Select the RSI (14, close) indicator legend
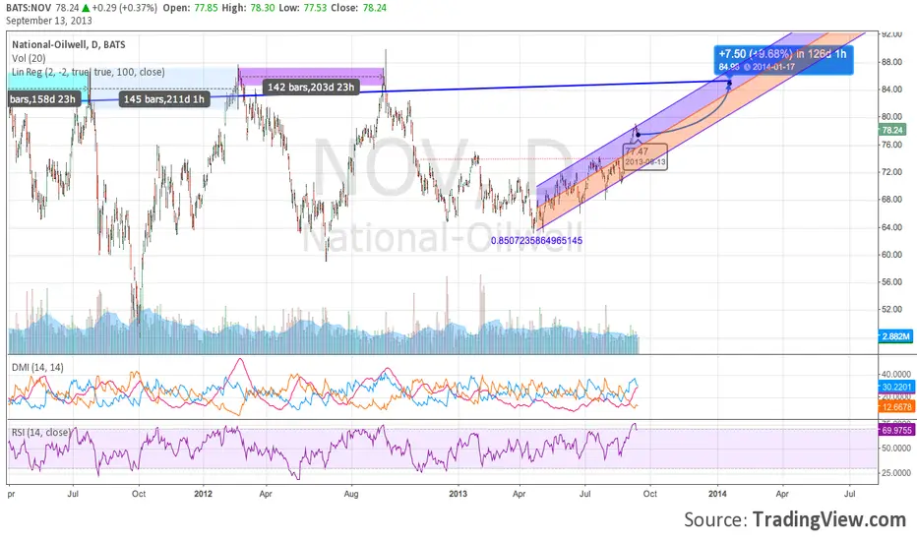The height and width of the screenshot is (541, 917). click(x=41, y=432)
